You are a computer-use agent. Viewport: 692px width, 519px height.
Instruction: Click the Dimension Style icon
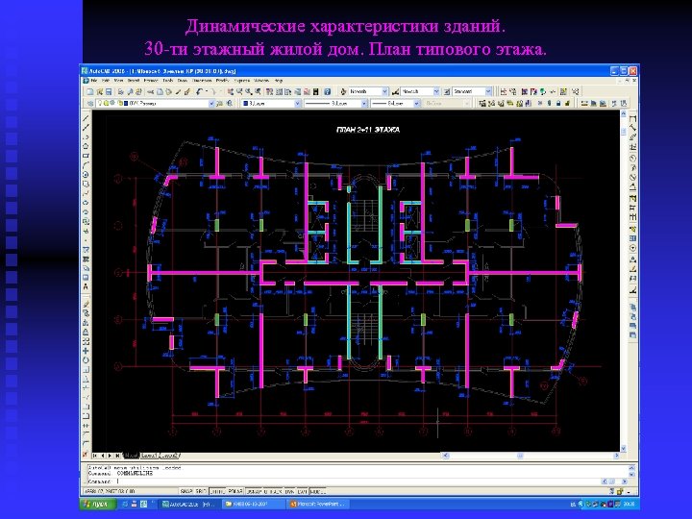click(395, 91)
